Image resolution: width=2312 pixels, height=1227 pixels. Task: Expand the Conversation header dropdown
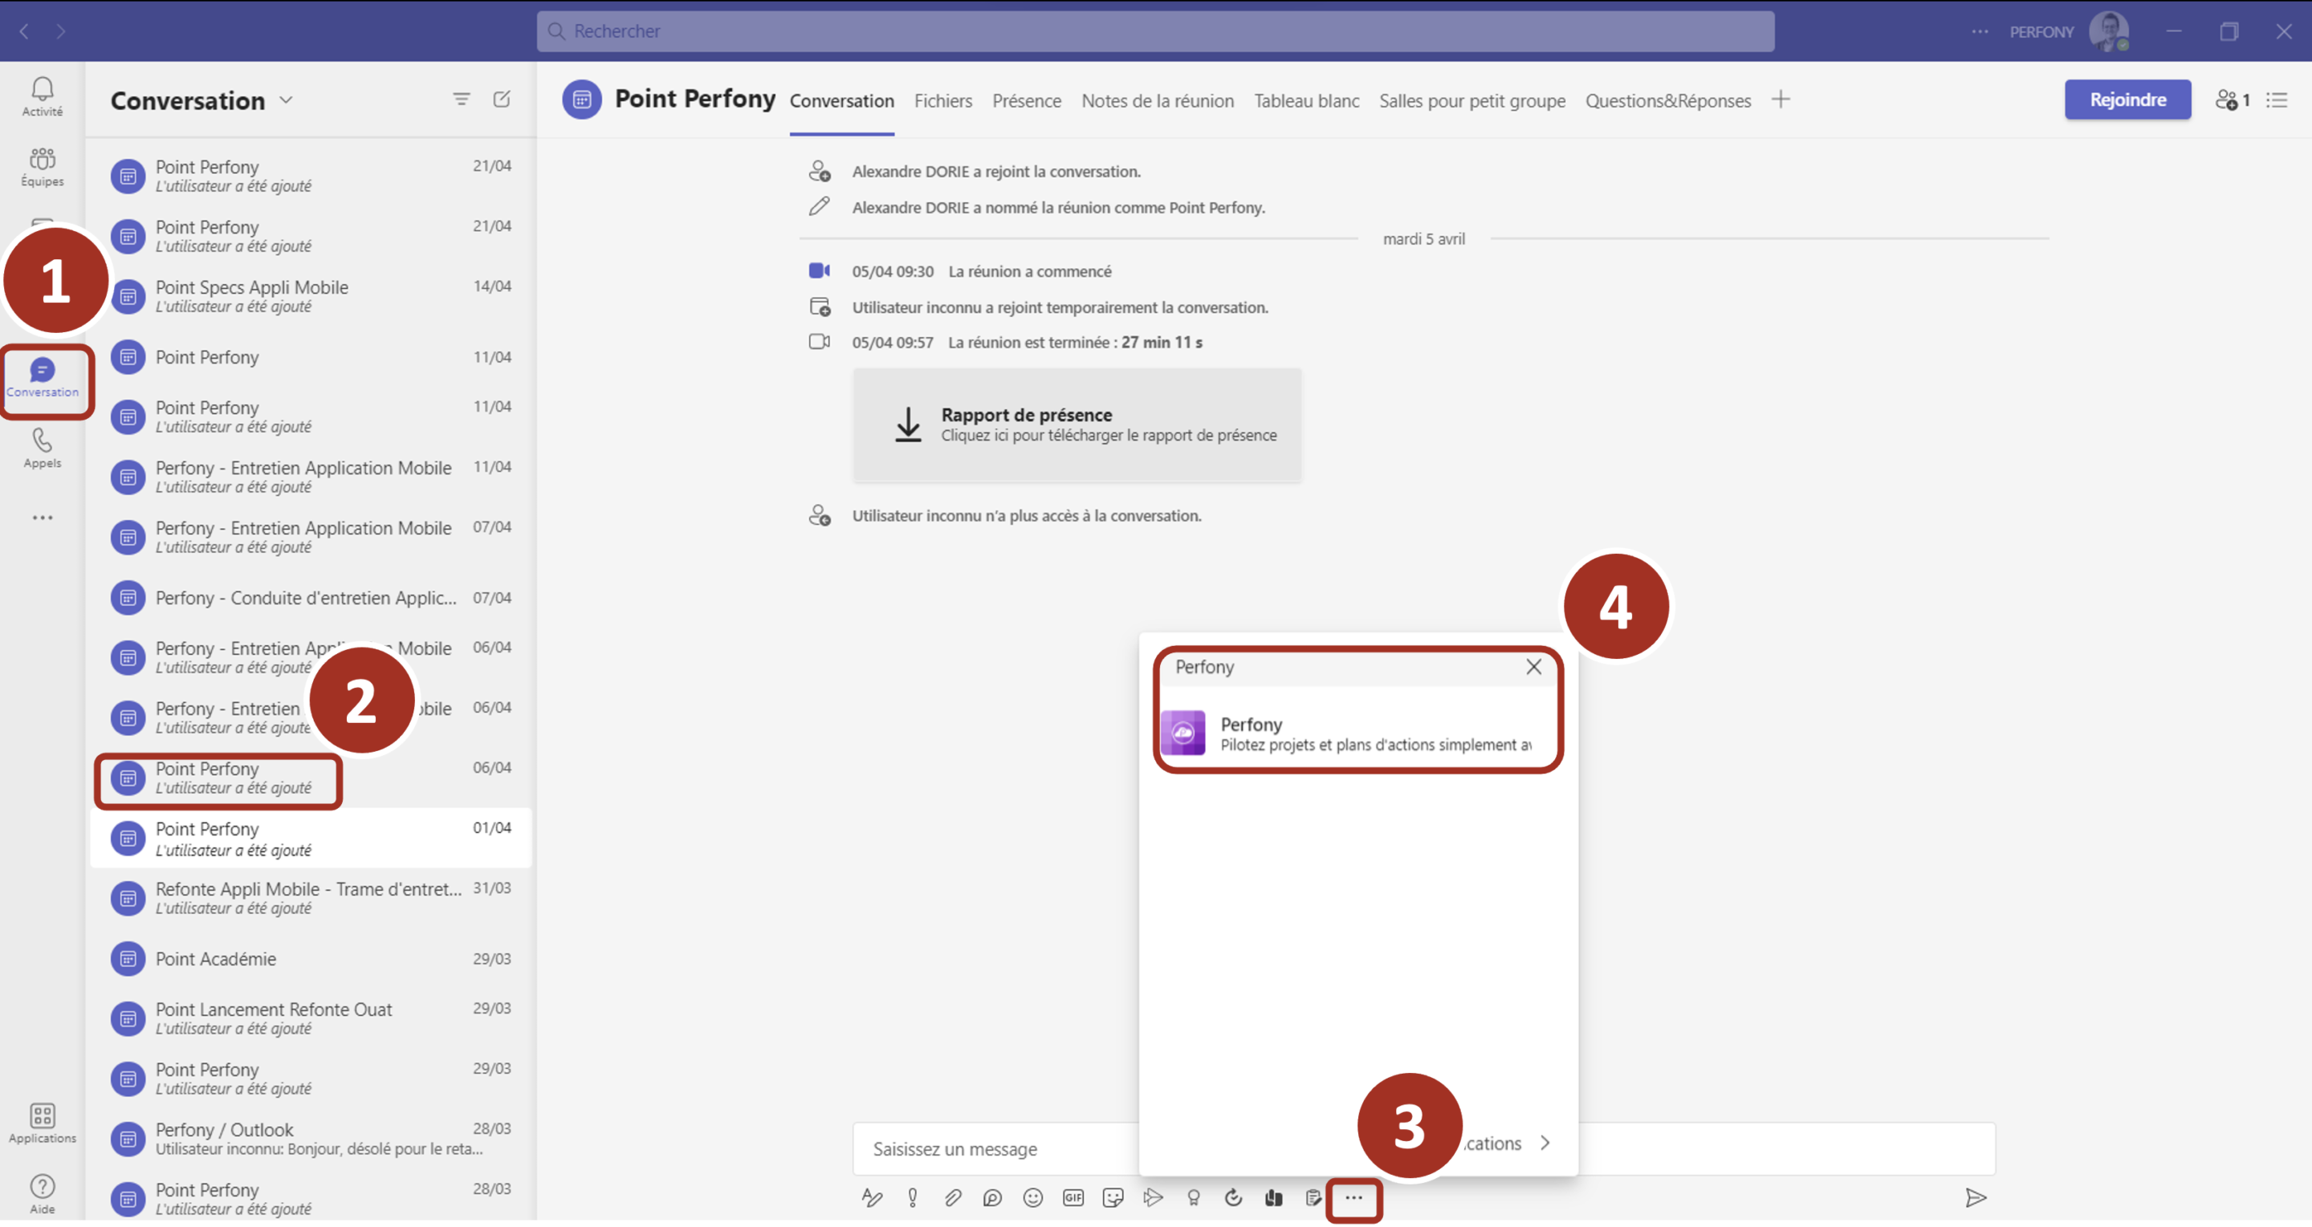click(287, 100)
